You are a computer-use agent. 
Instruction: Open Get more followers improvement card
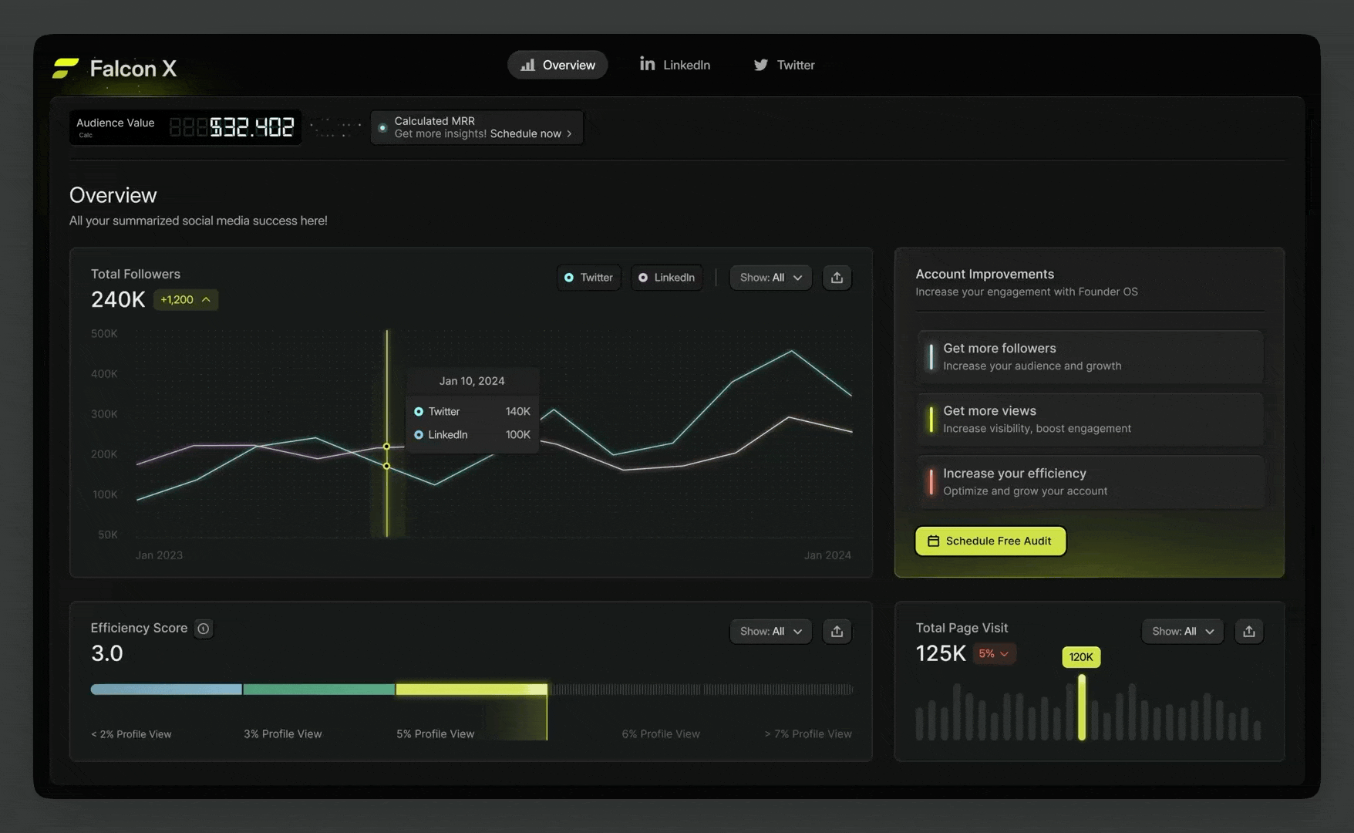pos(1090,357)
